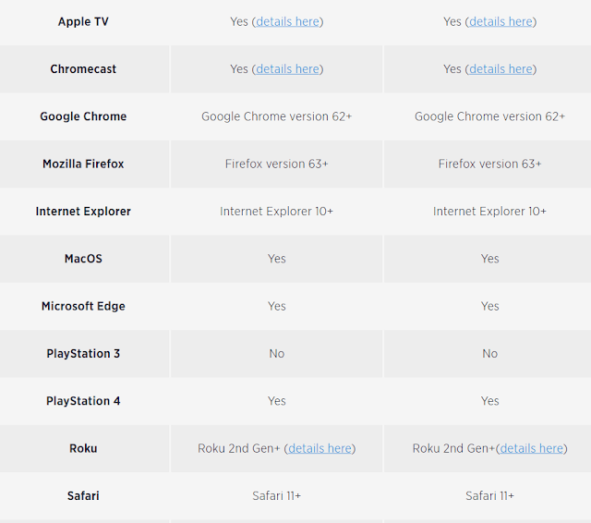
Task: Click the PlayStation 4 row label
Action: coord(83,401)
